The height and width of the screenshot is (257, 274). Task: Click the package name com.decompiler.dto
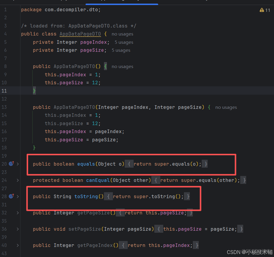(x=71, y=9)
